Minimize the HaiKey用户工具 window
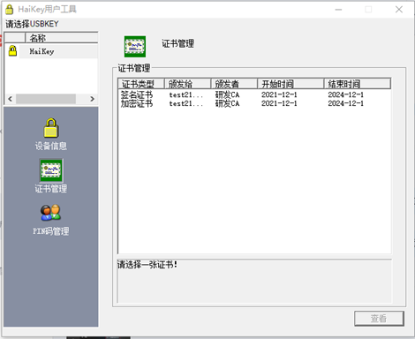Viewport: 415px width, 339px height. click(338, 10)
